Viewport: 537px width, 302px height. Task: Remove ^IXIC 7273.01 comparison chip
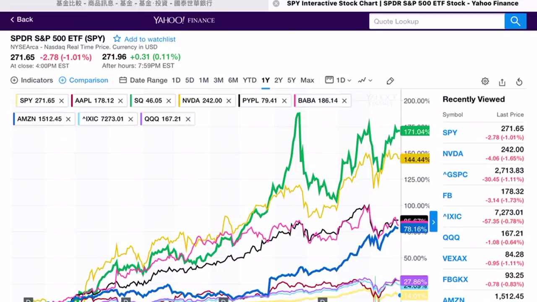pyautogui.click(x=130, y=119)
